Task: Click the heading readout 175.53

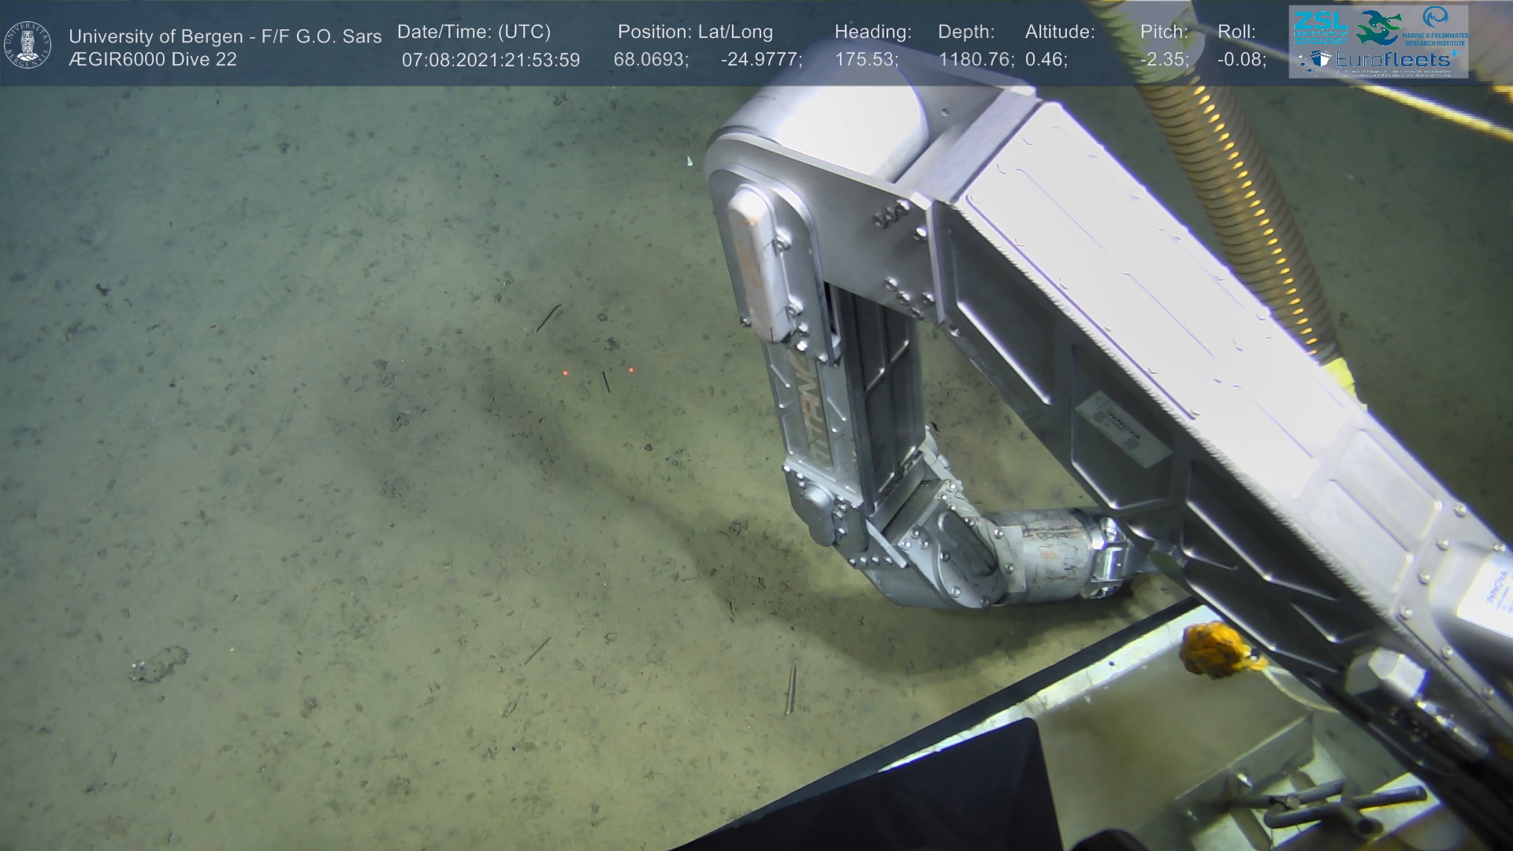Action: [865, 60]
